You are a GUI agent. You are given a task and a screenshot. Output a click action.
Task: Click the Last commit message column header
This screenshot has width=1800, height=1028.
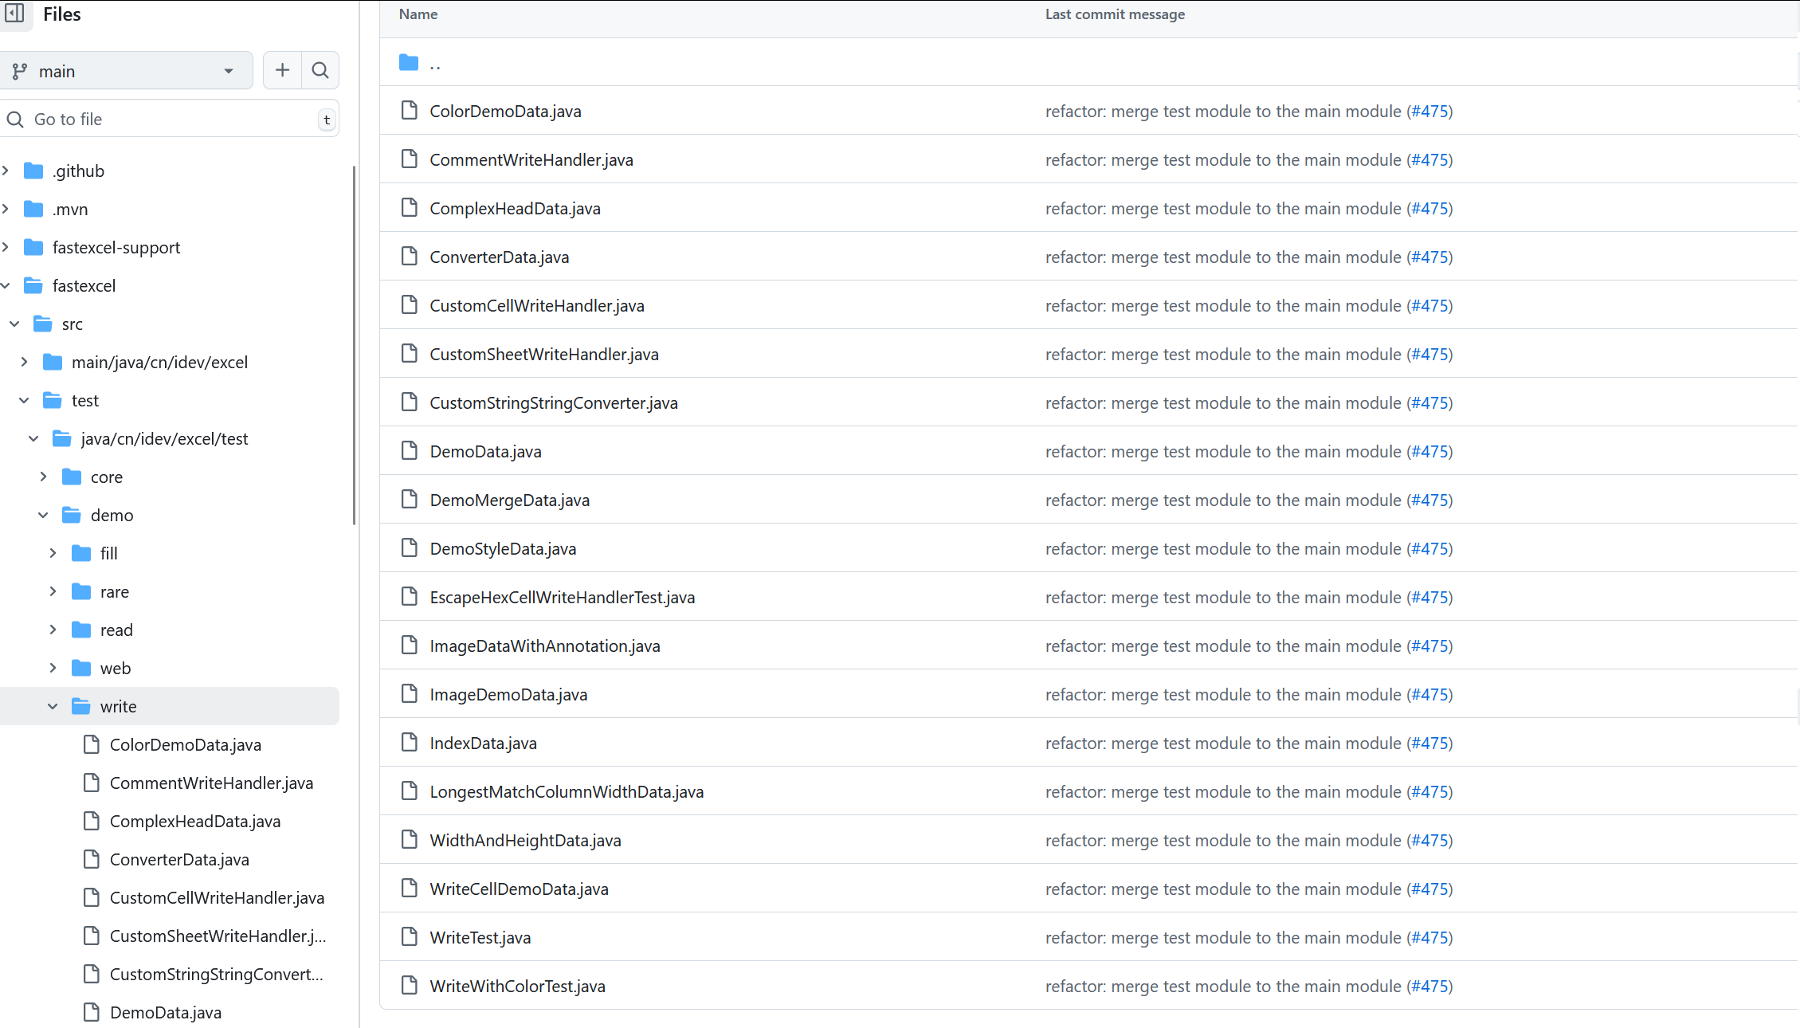pos(1115,14)
